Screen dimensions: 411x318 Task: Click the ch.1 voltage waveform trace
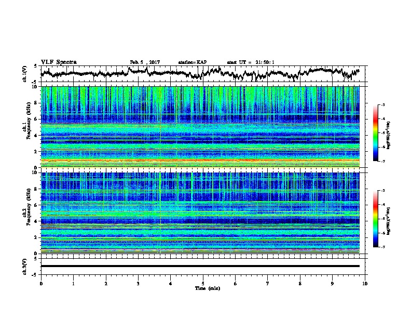pos(200,73)
